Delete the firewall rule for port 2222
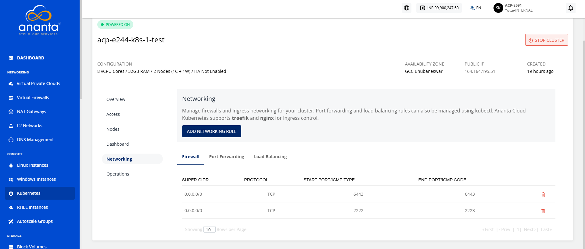Screen dimensions: 585x249 [543, 211]
